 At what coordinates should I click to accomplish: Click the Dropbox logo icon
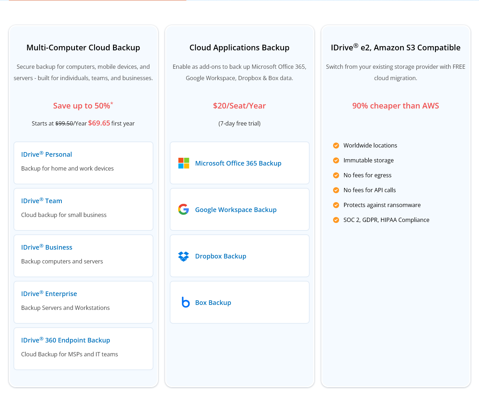[184, 256]
